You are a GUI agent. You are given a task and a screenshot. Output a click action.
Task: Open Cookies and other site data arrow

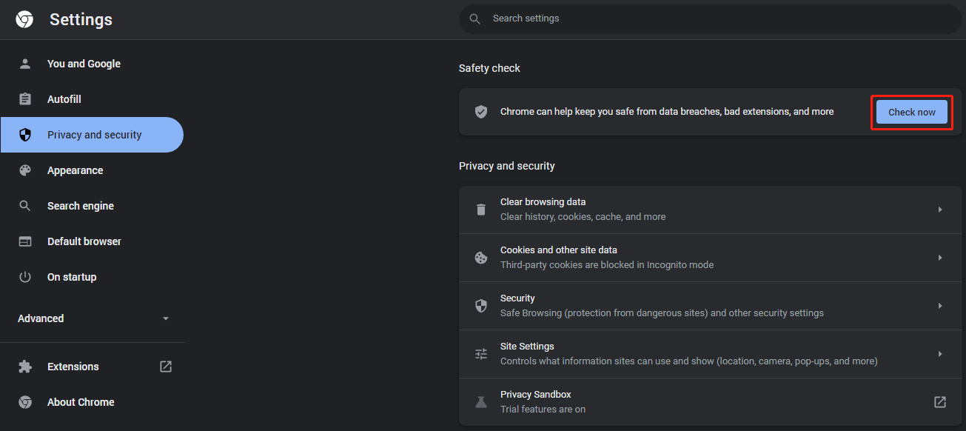(x=940, y=258)
